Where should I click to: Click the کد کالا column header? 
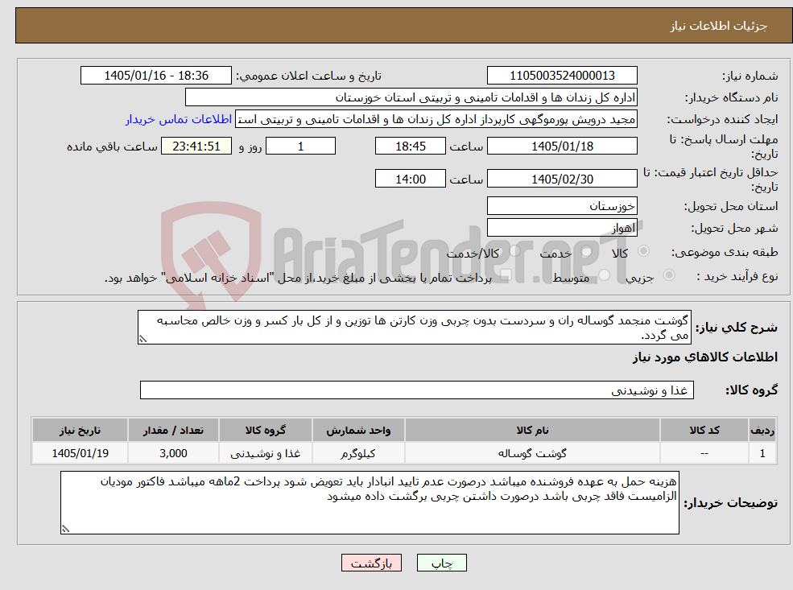pyautogui.click(x=704, y=431)
